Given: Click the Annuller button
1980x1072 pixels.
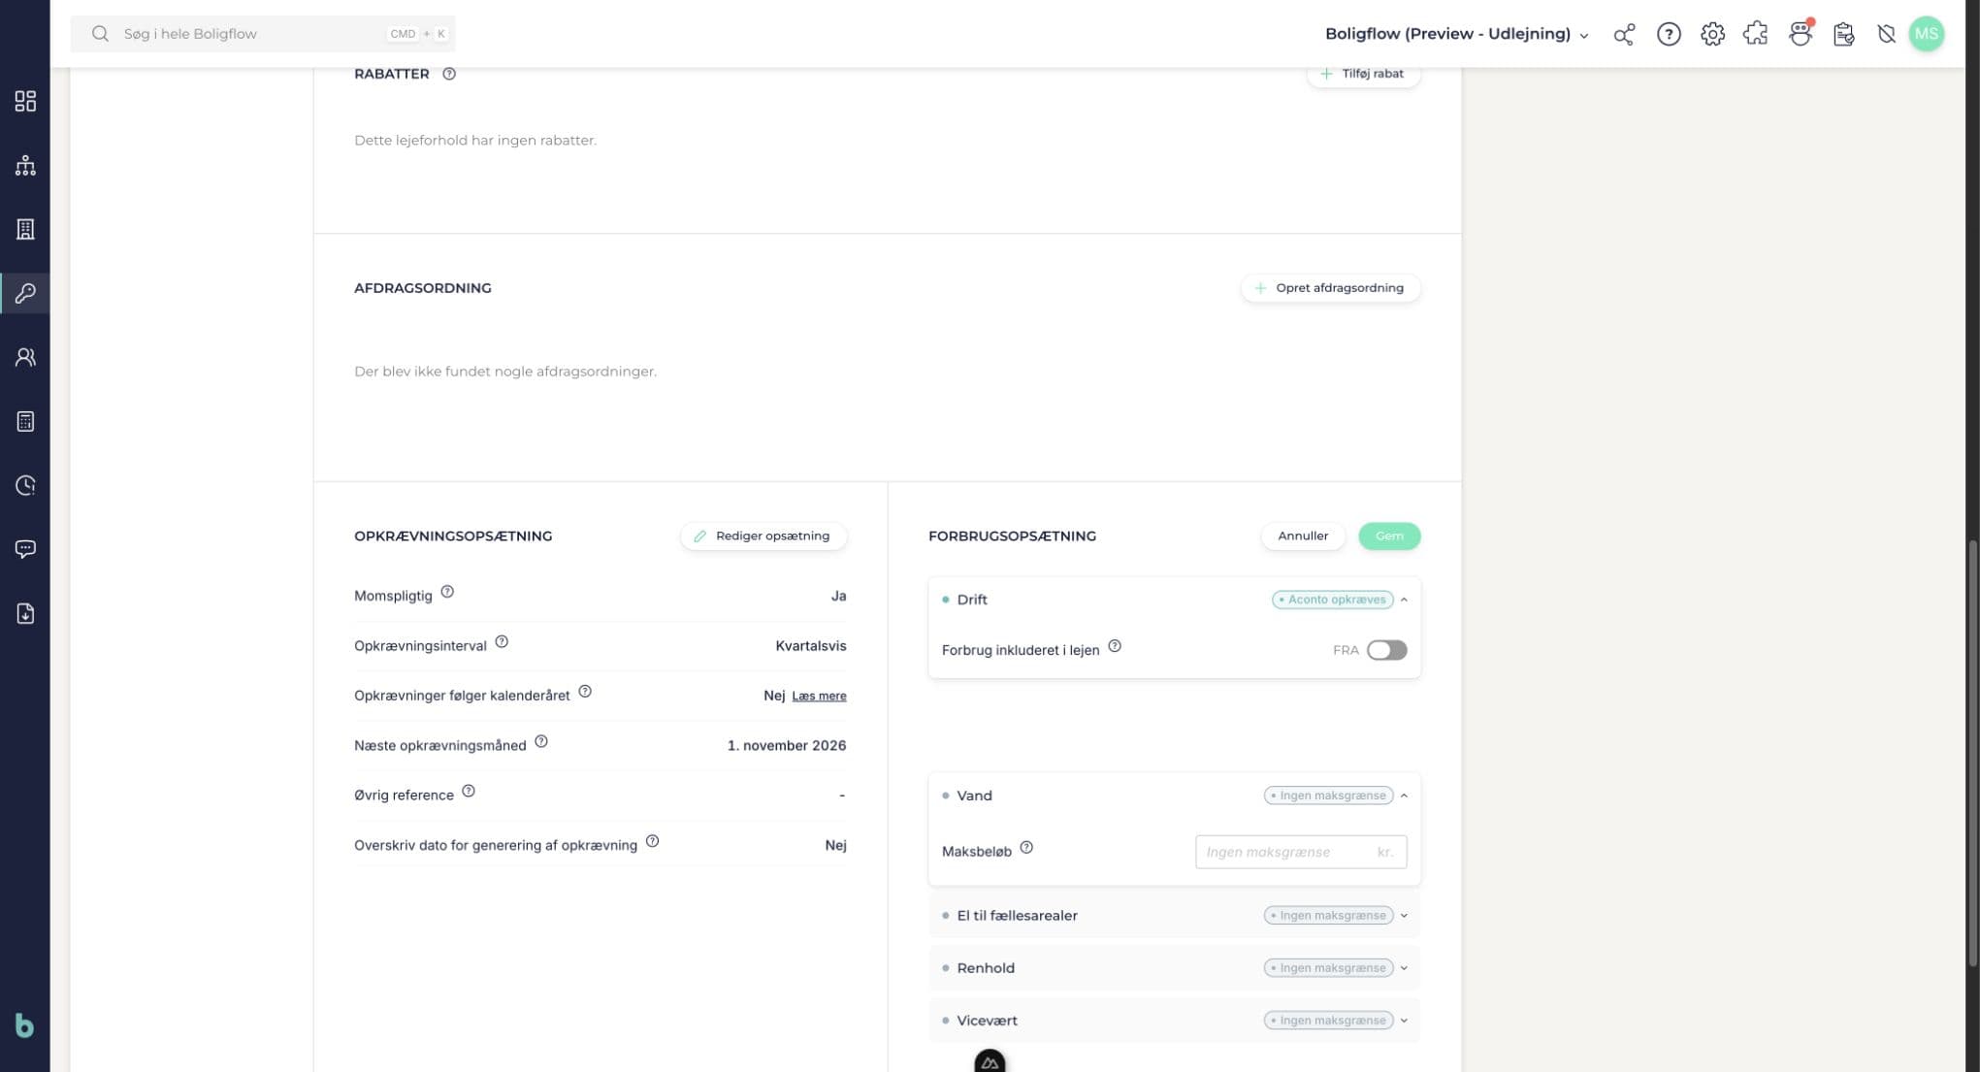Looking at the screenshot, I should click(x=1303, y=536).
